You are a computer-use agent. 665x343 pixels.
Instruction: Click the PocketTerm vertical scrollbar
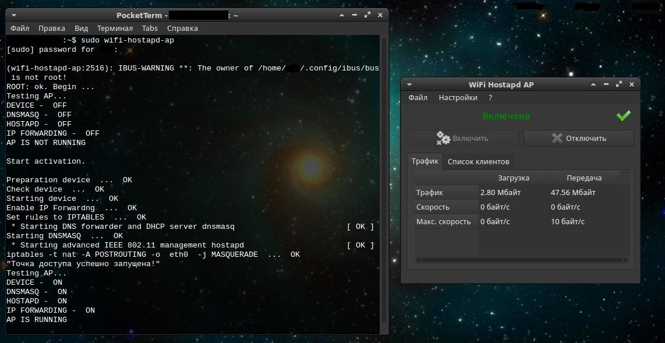384,180
